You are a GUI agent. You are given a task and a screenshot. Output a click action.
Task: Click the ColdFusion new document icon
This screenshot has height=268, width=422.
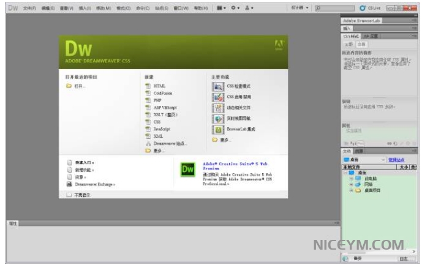pyautogui.click(x=148, y=93)
